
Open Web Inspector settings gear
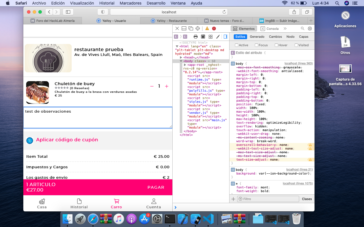310,28
